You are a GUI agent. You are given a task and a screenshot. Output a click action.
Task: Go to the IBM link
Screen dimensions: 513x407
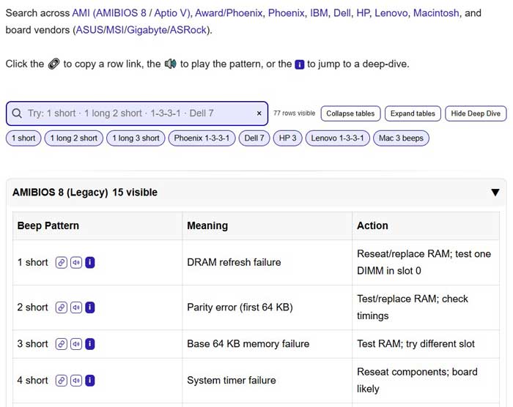[319, 13]
